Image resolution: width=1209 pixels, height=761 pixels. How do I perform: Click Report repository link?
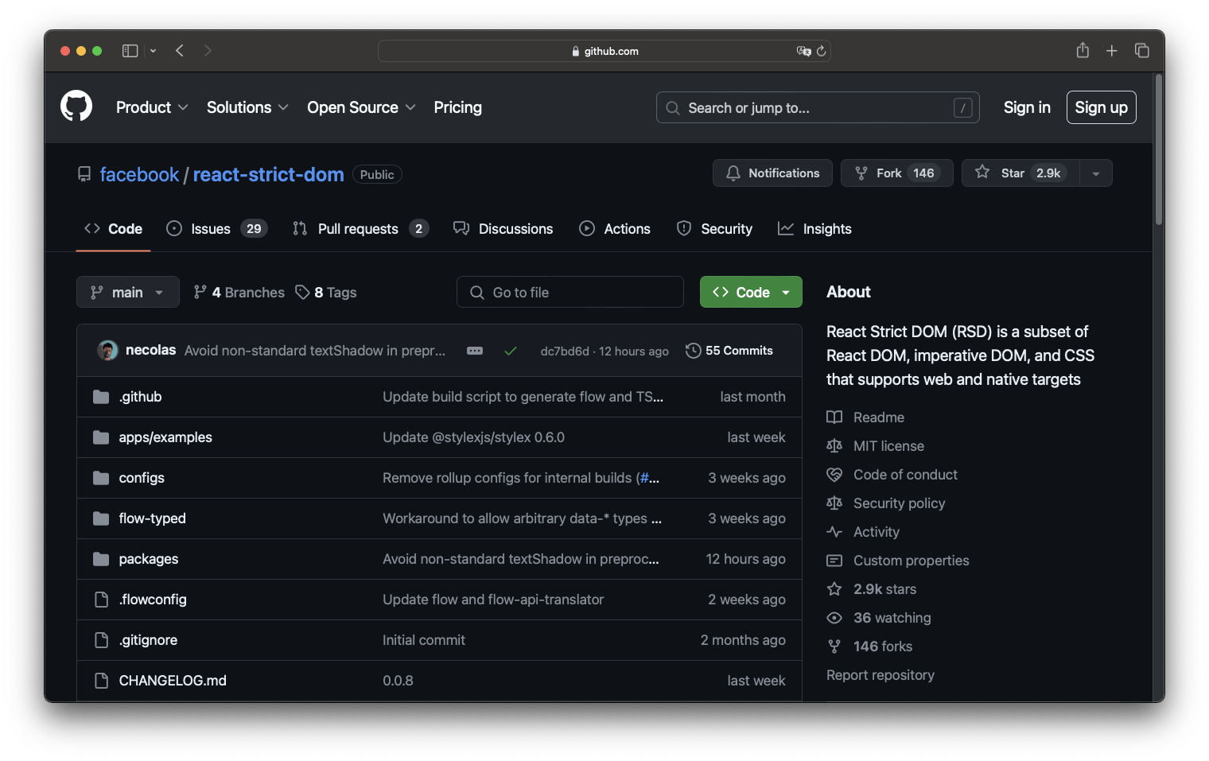[880, 675]
